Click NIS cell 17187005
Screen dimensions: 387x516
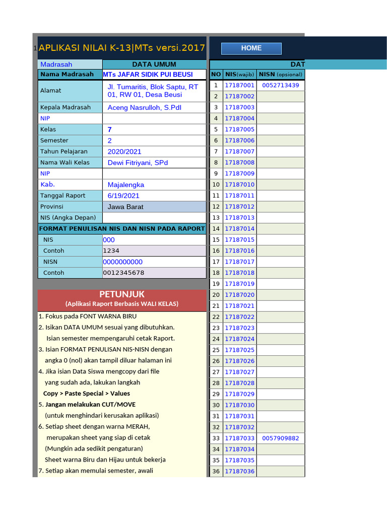pyautogui.click(x=239, y=130)
